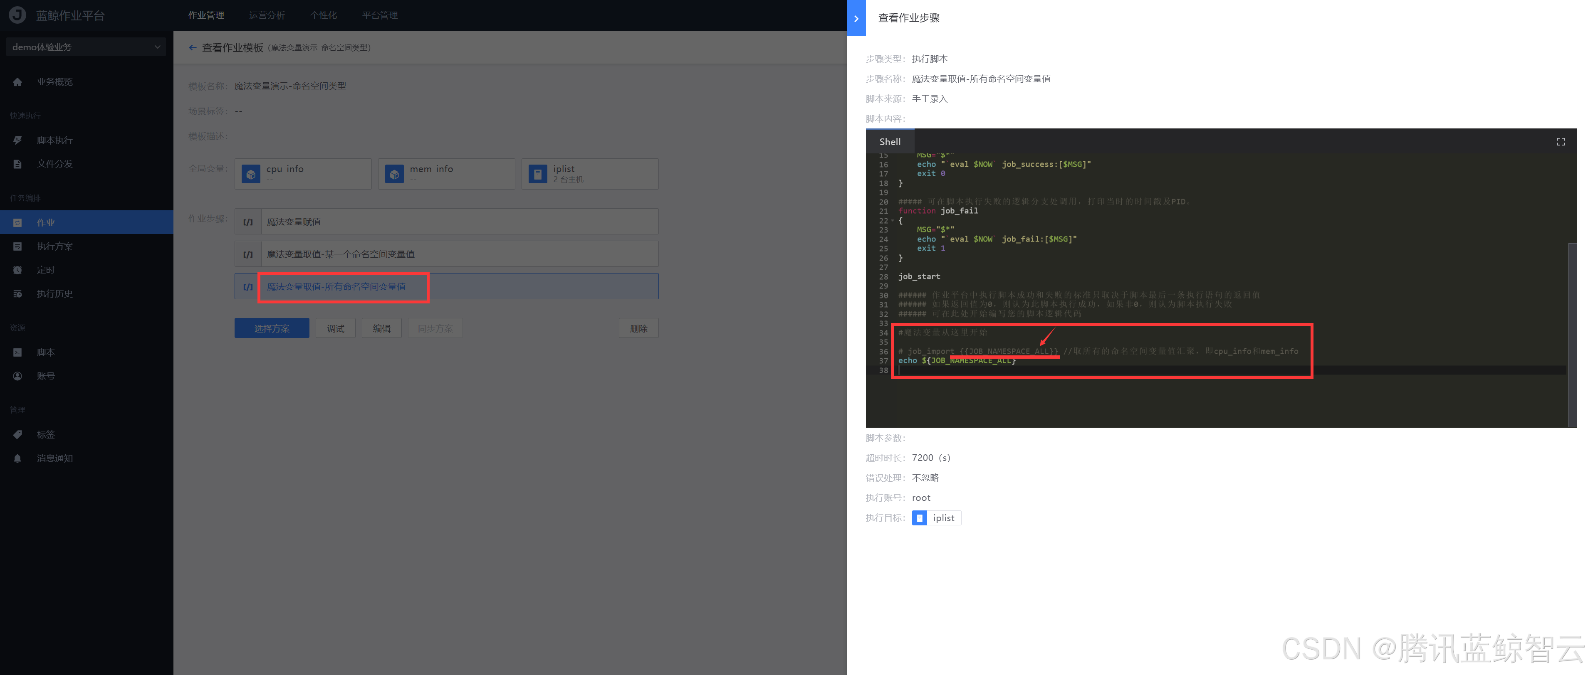Click the 账号 account icon
The height and width of the screenshot is (675, 1588).
[x=17, y=376]
